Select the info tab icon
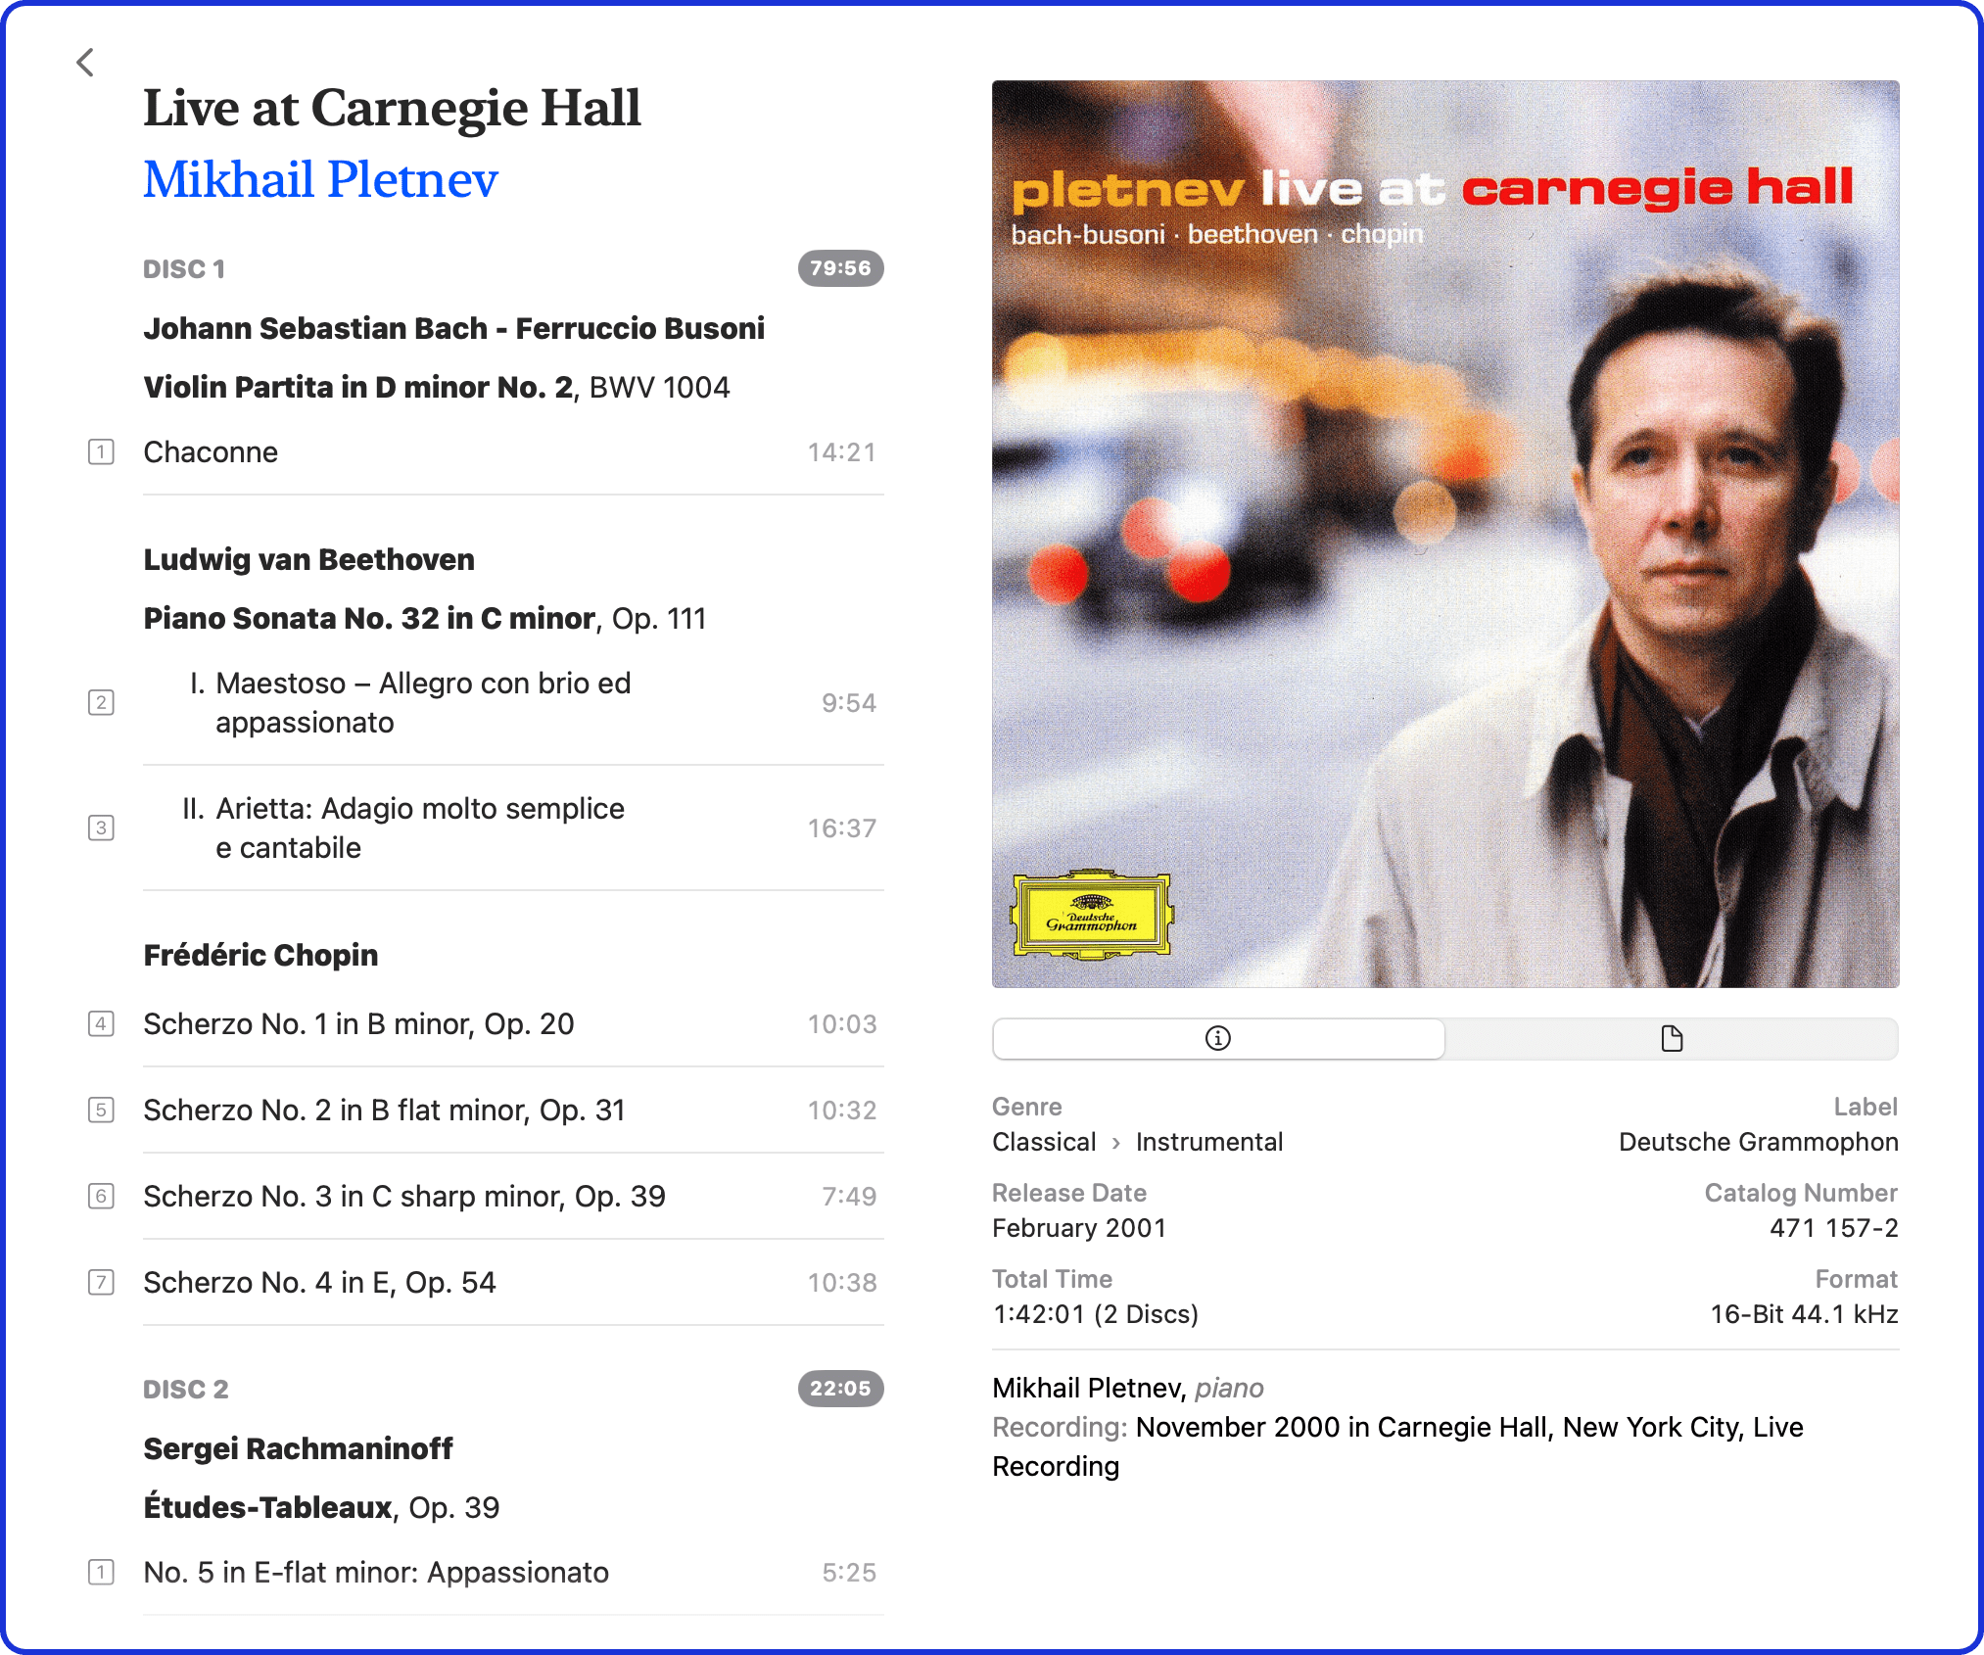The width and height of the screenshot is (1984, 1655). click(1218, 1038)
